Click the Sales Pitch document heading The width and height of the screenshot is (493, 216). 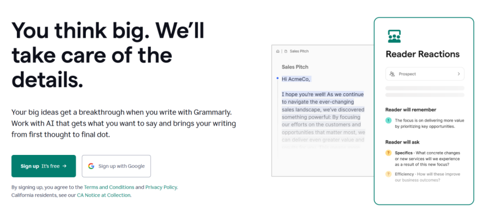pos(295,67)
